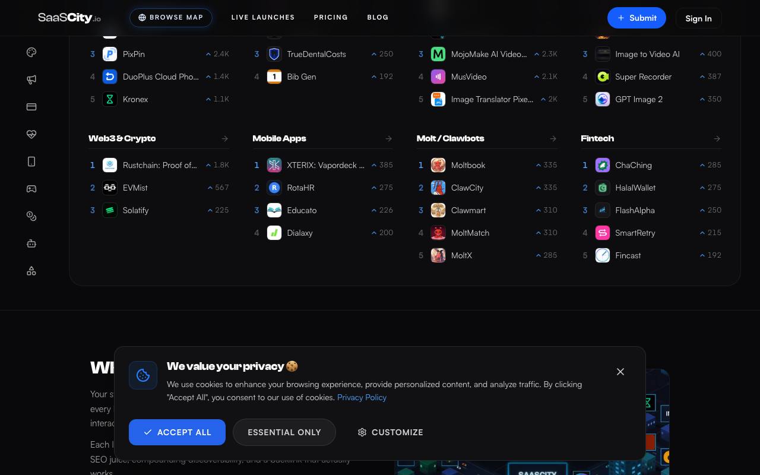
Task: Accept all cookies
Action: coord(177,432)
